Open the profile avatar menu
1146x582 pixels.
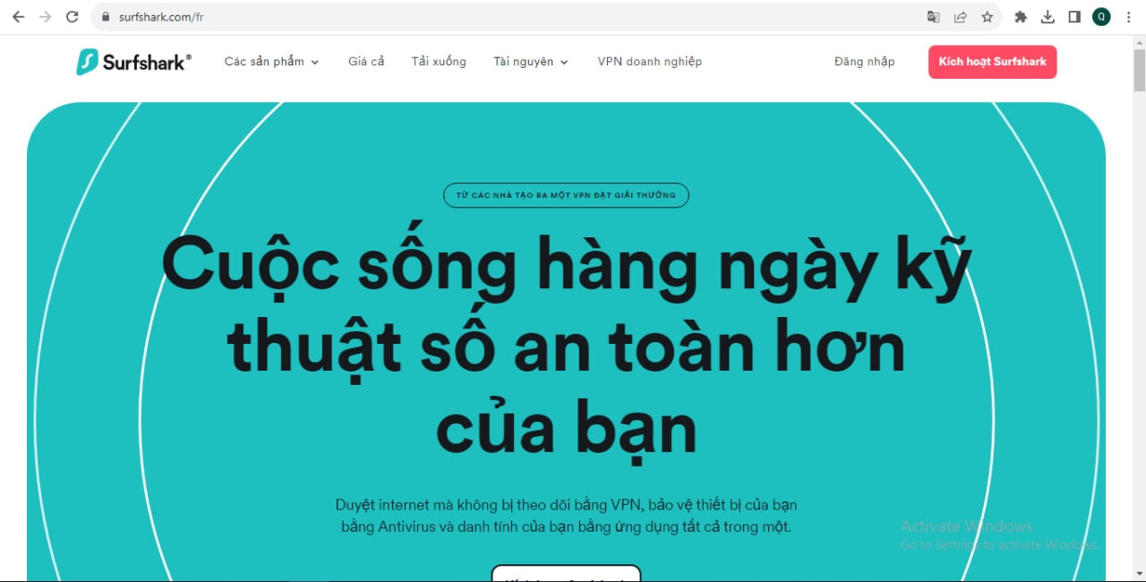[1101, 17]
